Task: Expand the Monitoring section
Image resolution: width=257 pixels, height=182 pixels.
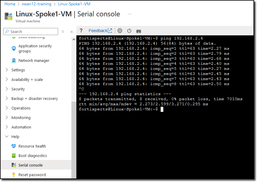Action: [x=21, y=118]
